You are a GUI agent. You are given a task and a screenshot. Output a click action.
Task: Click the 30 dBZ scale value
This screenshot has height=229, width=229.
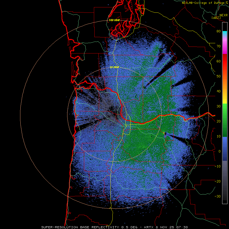[219, 106]
